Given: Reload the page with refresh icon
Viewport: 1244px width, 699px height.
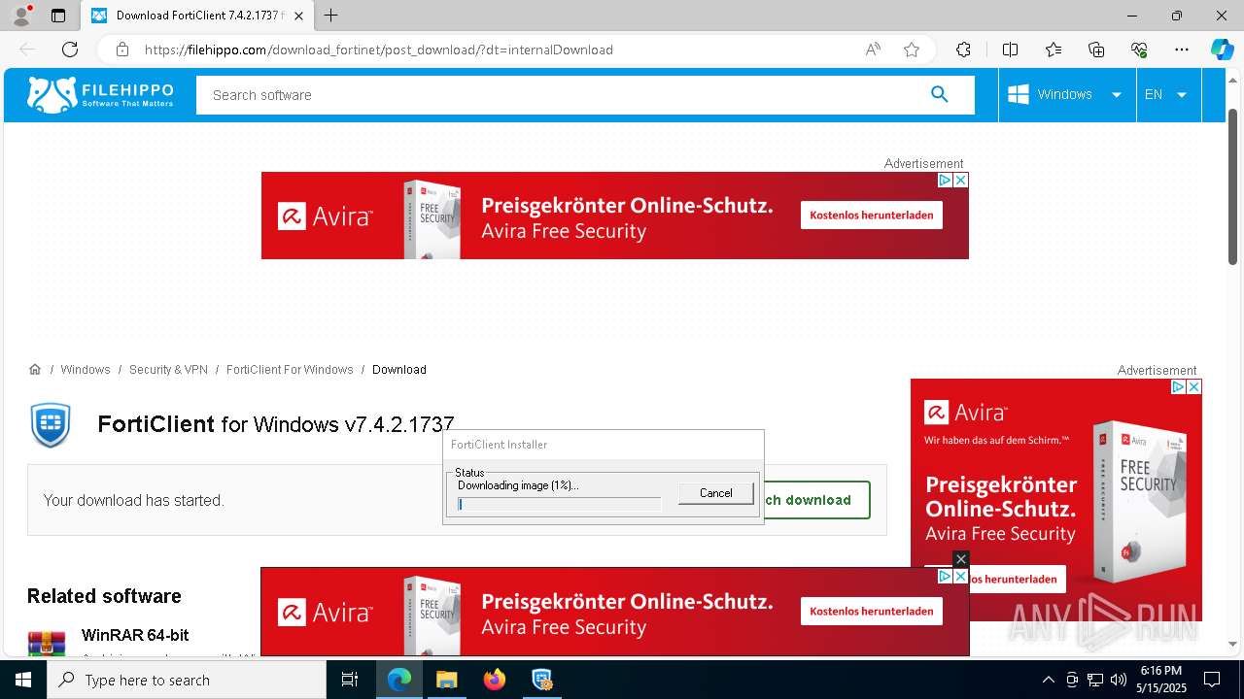Looking at the screenshot, I should (70, 50).
